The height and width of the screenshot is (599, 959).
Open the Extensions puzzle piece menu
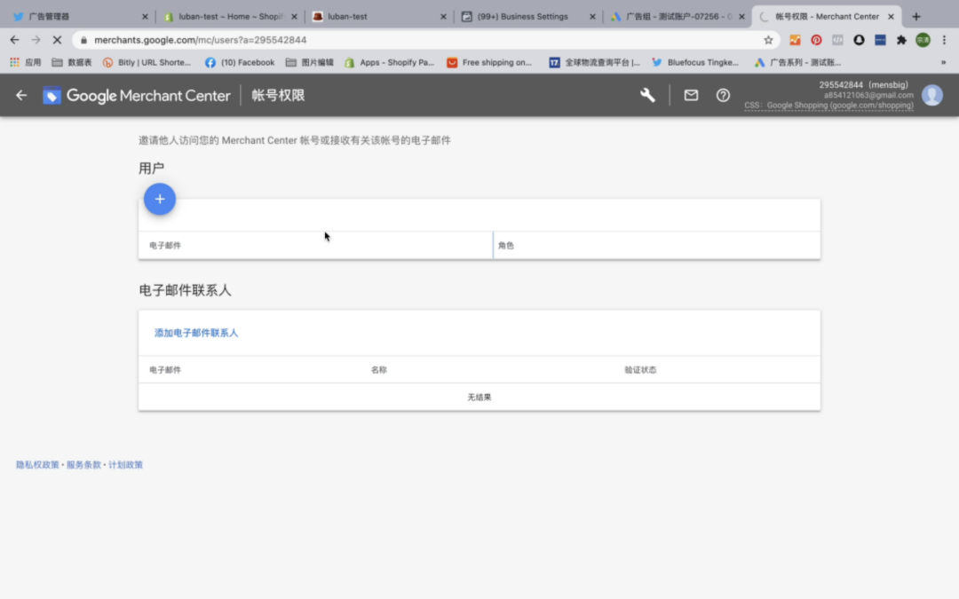click(x=901, y=40)
